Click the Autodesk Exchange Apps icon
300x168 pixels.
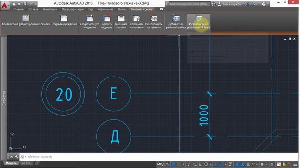pos(247,4)
